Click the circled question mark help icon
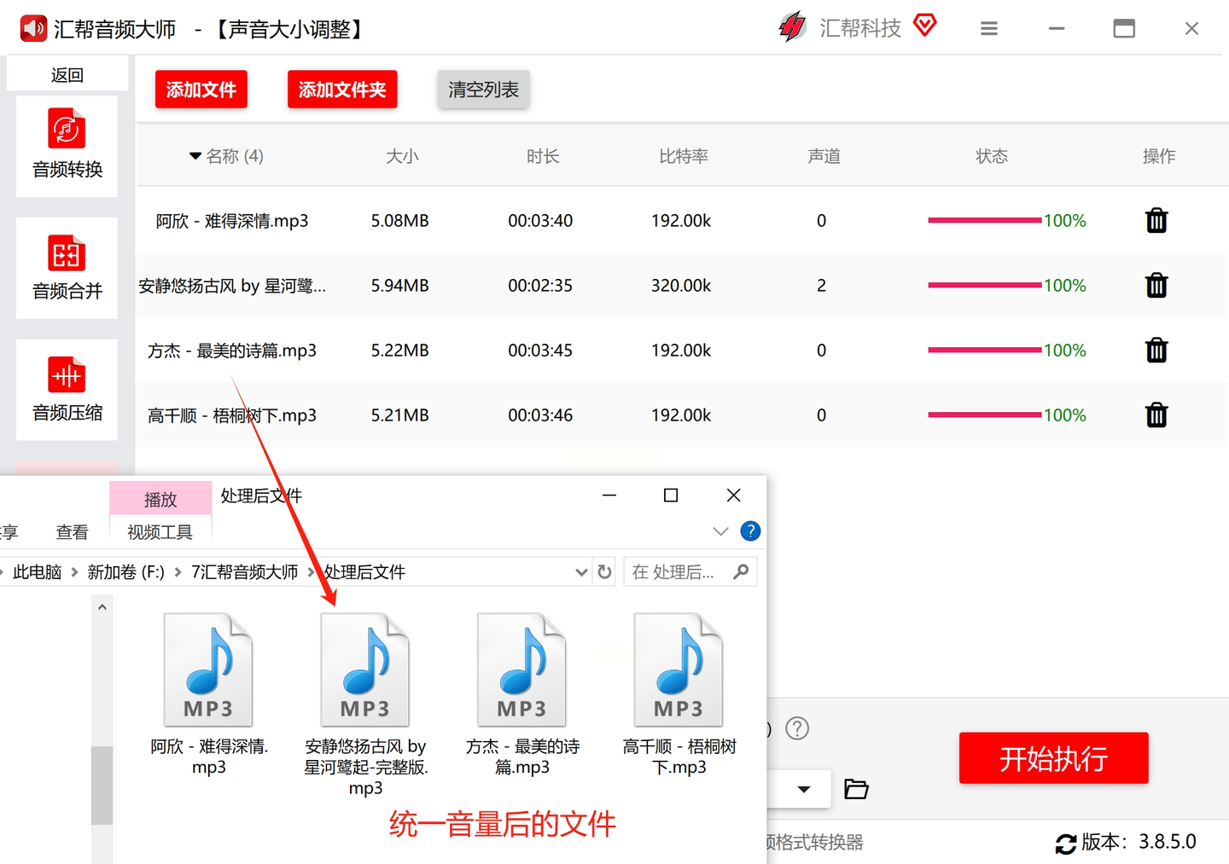1229x864 pixels. point(796,728)
